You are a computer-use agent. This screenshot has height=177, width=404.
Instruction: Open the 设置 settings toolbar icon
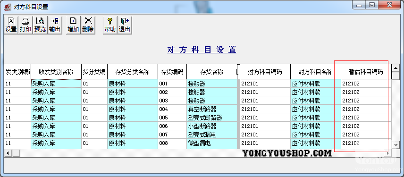point(11,25)
